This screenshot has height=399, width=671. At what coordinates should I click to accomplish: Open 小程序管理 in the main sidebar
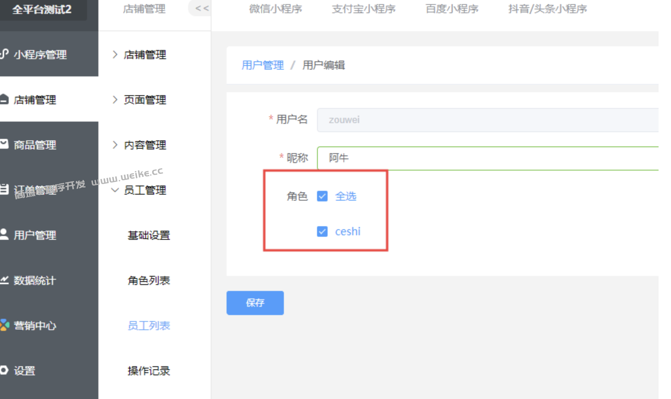coord(40,55)
